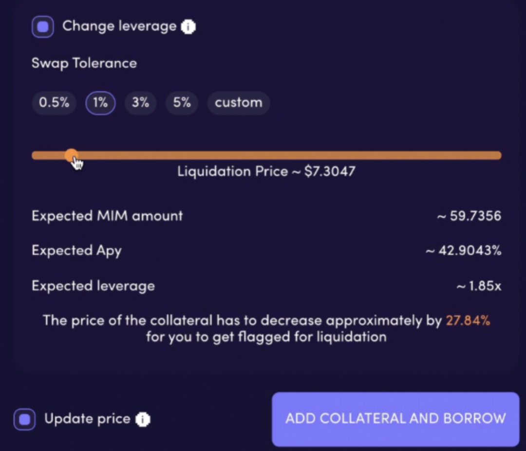The image size is (526, 451).
Task: Click the Change leverage label text
Action: coord(119,26)
